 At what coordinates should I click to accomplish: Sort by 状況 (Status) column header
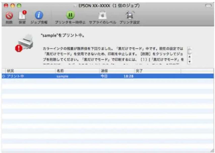coord(30,71)
